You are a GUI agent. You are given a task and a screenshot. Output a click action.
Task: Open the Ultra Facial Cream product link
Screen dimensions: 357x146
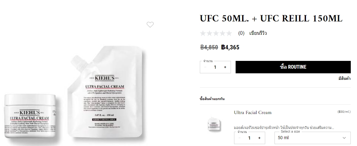coord(252,113)
